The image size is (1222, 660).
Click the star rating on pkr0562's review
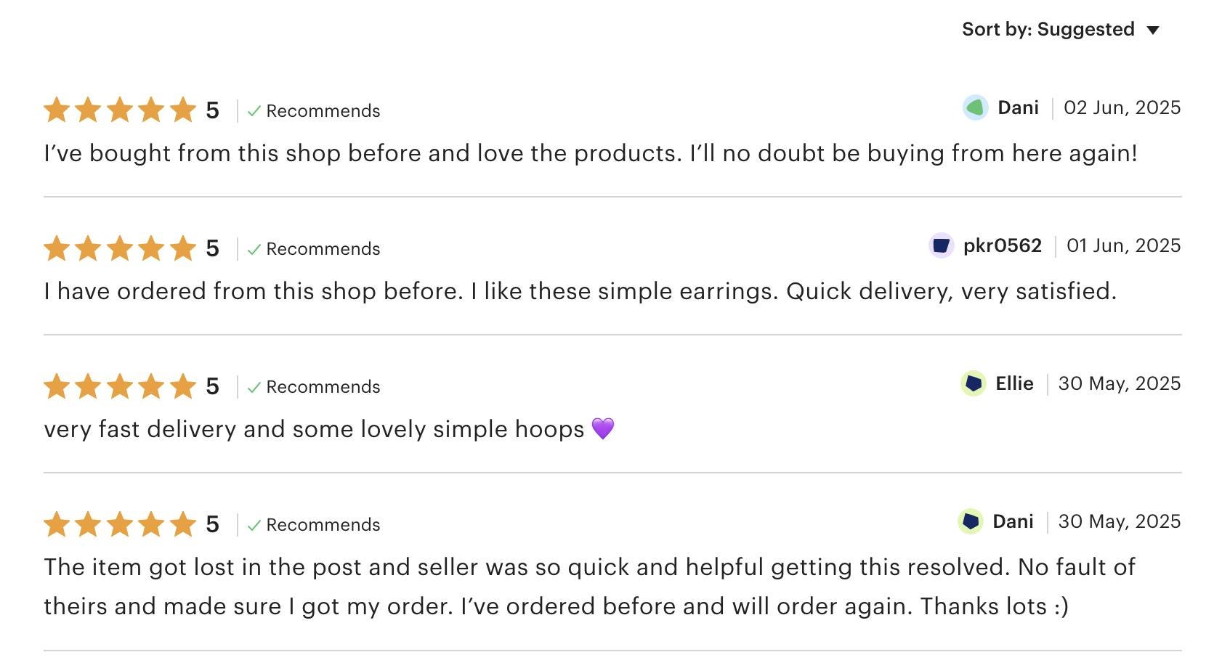click(120, 248)
